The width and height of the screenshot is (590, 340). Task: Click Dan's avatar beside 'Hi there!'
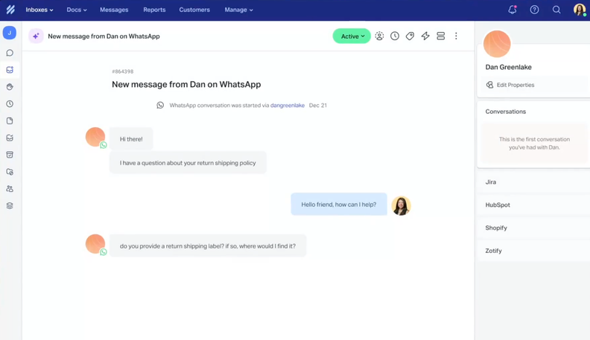(95, 137)
